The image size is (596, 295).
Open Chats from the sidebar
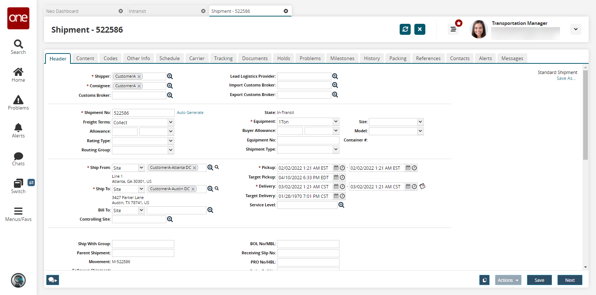point(18,159)
